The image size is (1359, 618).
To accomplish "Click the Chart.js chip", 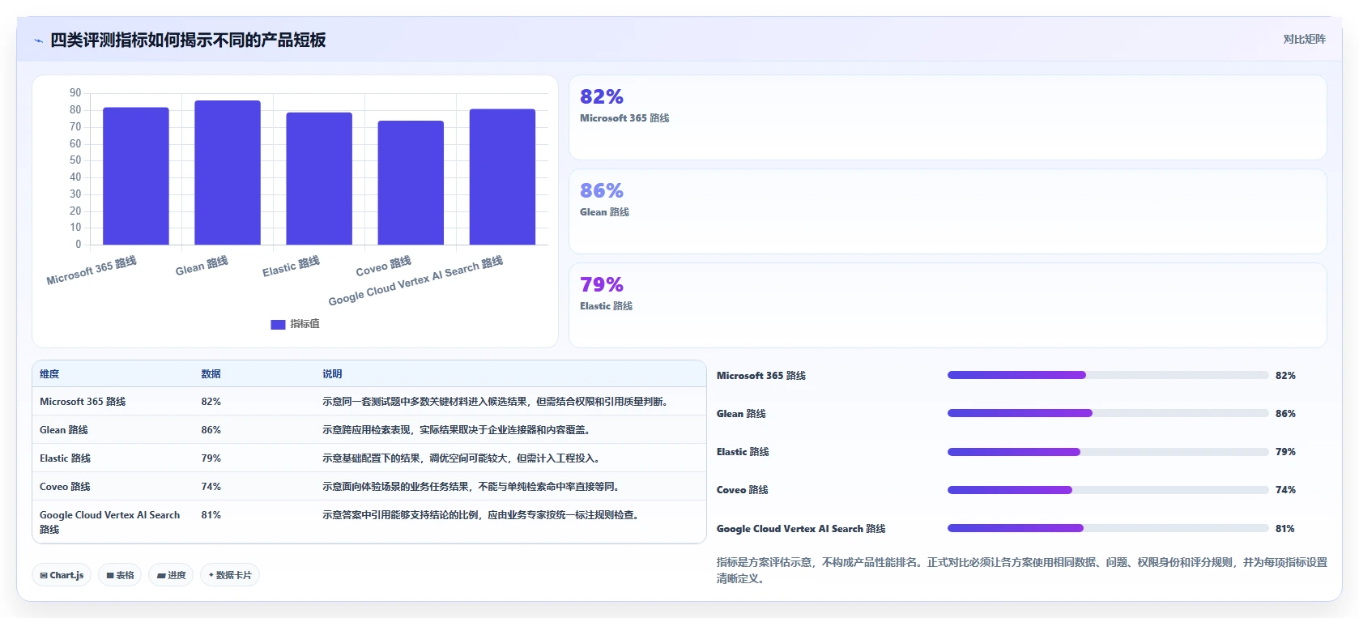I will click(62, 575).
